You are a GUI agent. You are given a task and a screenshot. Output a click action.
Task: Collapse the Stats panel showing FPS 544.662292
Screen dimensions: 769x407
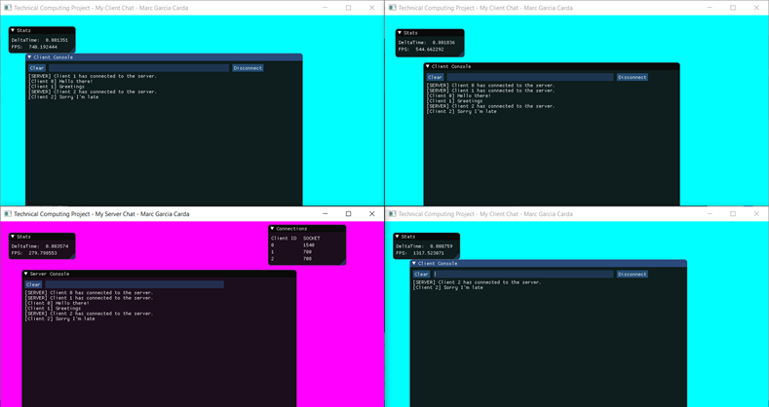[x=400, y=33]
